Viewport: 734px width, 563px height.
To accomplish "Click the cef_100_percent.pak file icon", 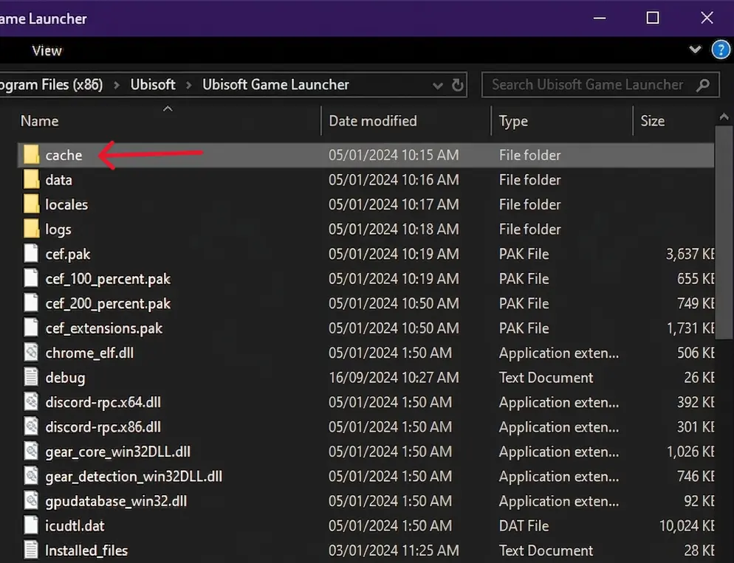I will pos(31,279).
